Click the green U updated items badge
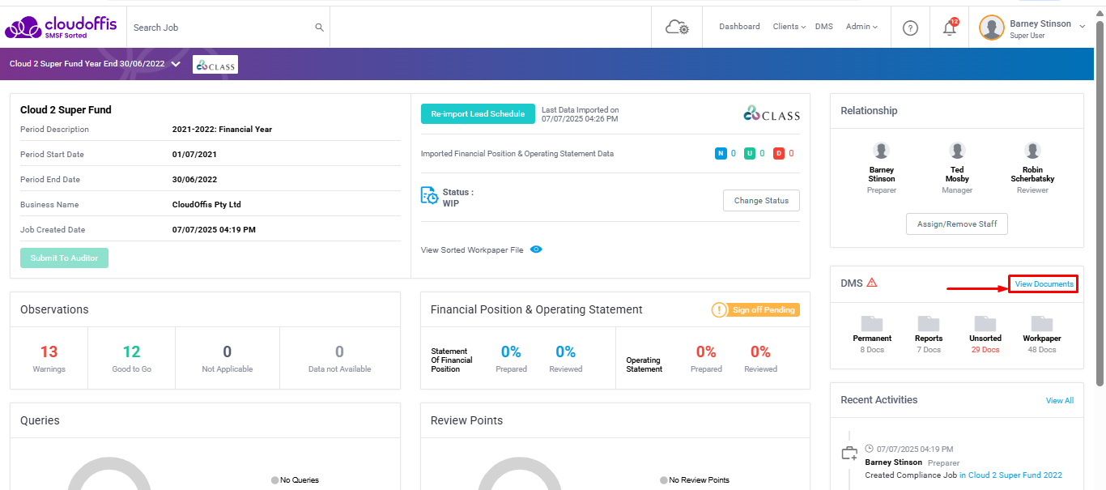The width and height of the screenshot is (1106, 490). click(x=750, y=154)
